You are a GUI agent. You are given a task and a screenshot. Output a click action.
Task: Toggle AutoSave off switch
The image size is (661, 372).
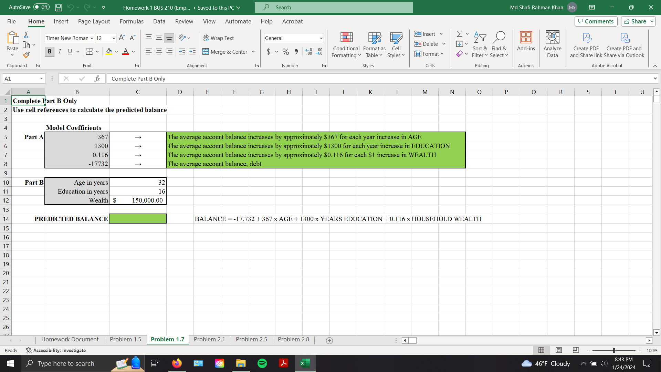point(41,7)
